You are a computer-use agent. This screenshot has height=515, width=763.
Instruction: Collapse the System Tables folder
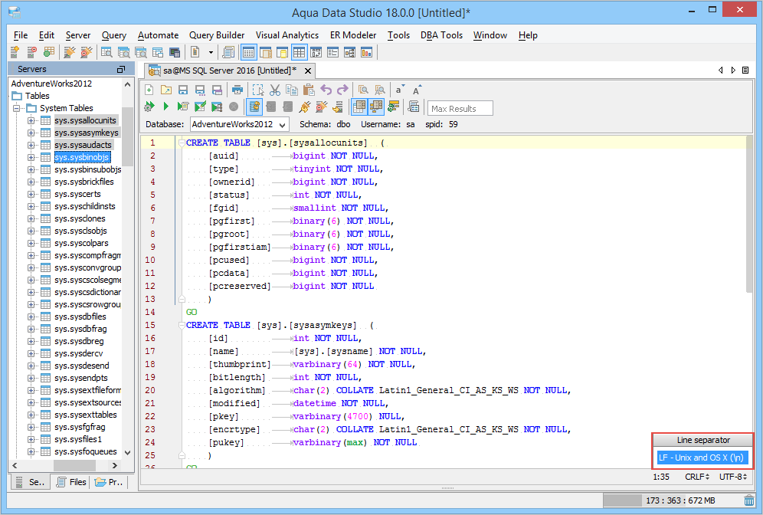pyautogui.click(x=17, y=108)
